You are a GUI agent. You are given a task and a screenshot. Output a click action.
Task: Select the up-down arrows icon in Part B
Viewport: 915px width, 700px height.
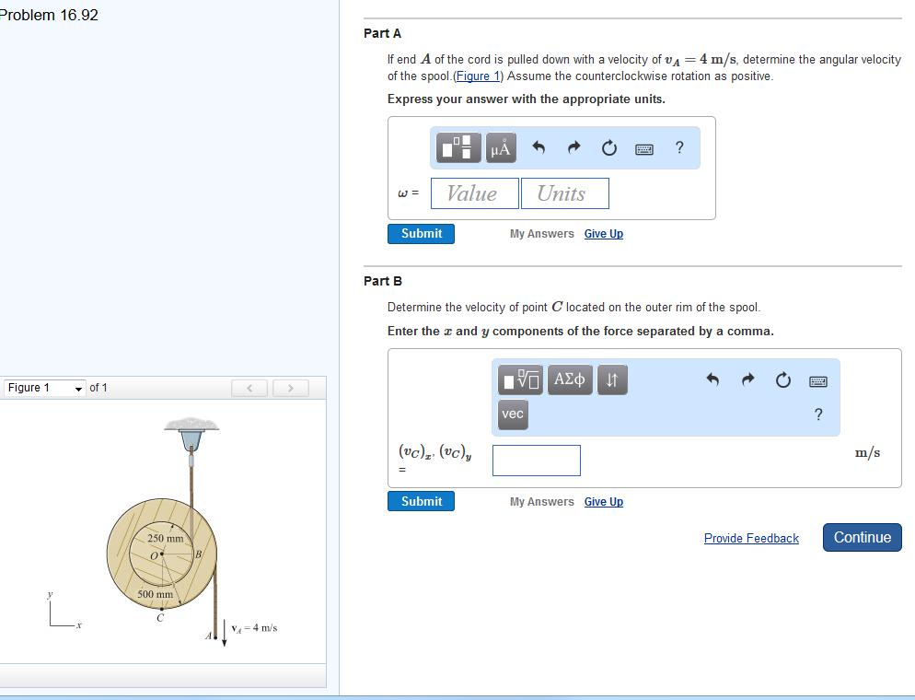[612, 379]
